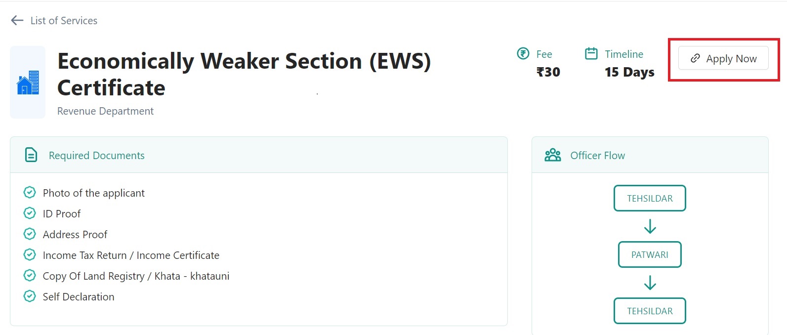This screenshot has width=787, height=335.
Task: Click the checkmark beside Self Declaration
Action: 29,296
